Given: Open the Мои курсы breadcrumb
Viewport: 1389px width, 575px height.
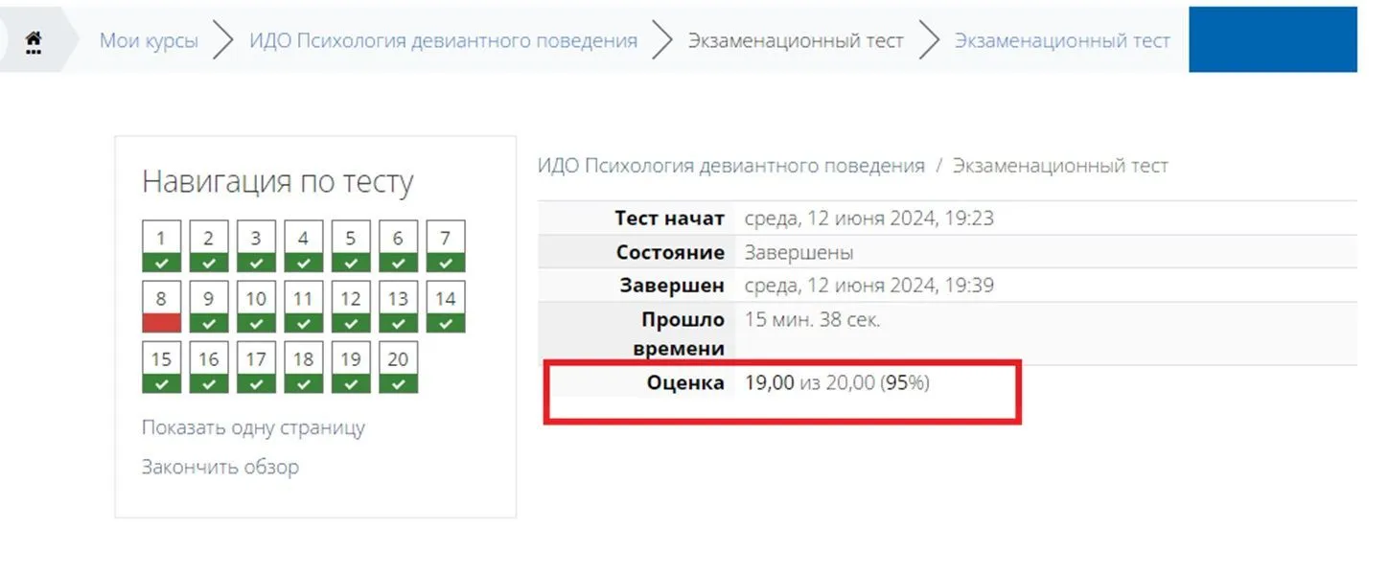Looking at the screenshot, I should (x=149, y=41).
